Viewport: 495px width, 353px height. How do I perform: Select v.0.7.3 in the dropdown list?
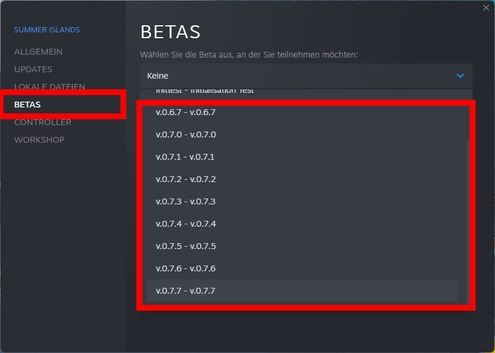(x=186, y=201)
